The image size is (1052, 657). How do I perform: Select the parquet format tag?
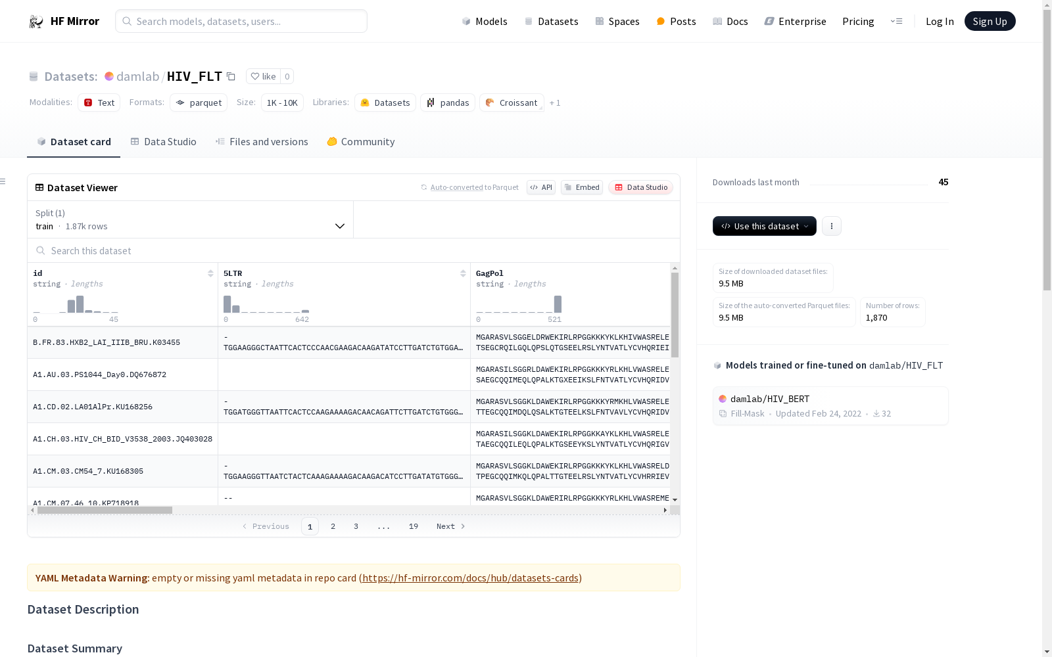click(x=199, y=102)
